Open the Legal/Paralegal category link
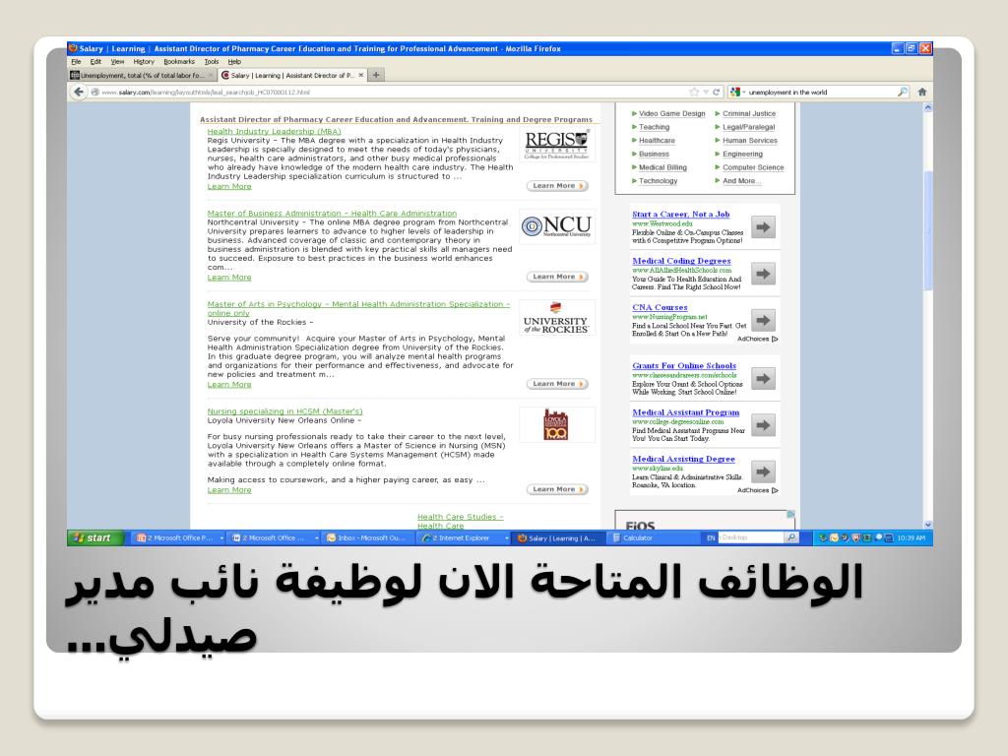The image size is (1008, 756). coord(748,127)
